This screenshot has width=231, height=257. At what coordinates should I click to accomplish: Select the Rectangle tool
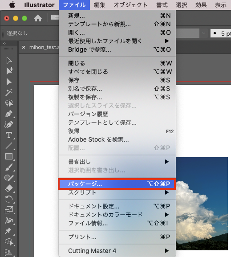pyautogui.click(x=9, y=156)
